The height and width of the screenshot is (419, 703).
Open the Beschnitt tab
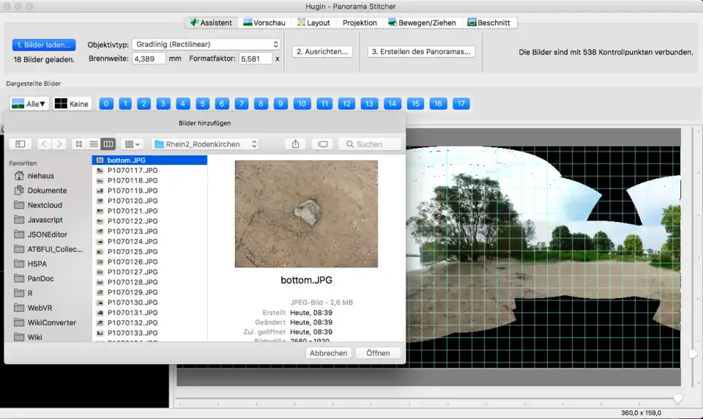(488, 23)
